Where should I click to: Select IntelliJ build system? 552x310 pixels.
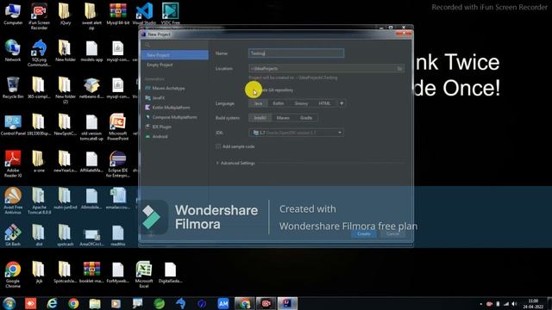point(260,118)
